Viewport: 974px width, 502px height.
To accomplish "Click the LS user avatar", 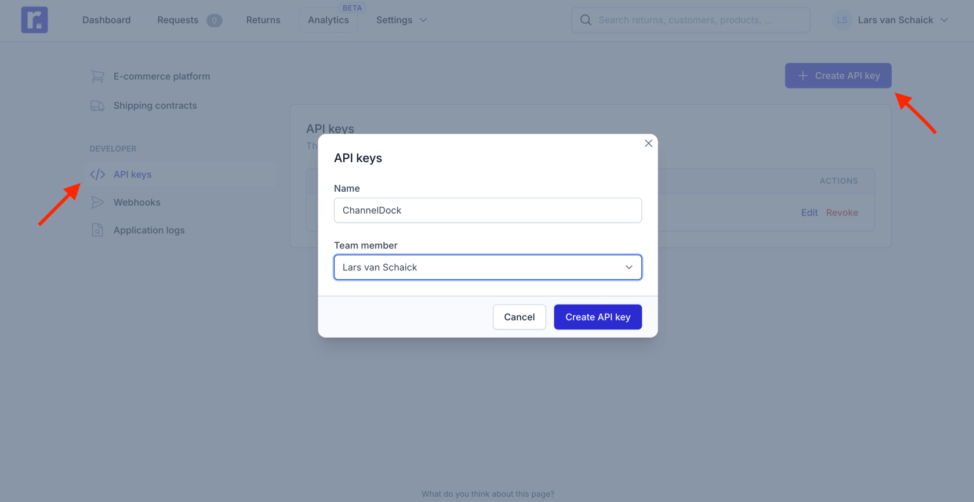I will 842,20.
